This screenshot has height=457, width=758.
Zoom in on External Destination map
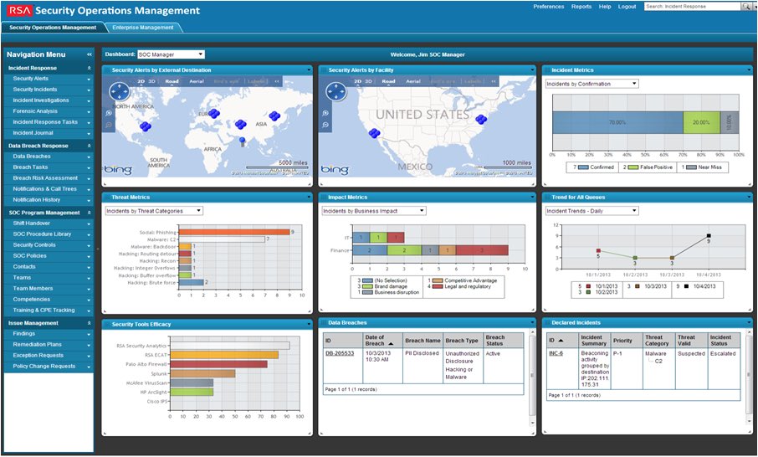[110, 113]
